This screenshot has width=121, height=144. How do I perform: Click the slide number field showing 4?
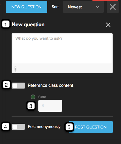50,106
